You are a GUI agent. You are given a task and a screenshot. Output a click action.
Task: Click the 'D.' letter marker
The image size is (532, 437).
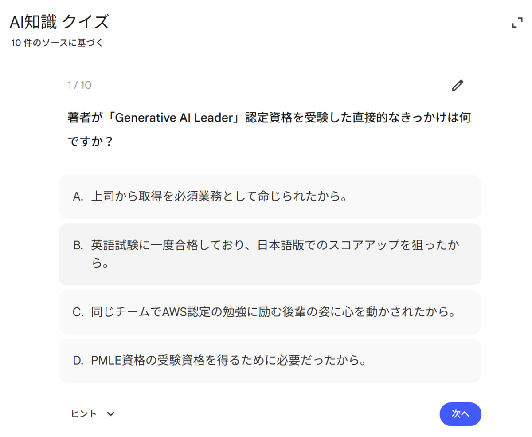click(x=78, y=361)
